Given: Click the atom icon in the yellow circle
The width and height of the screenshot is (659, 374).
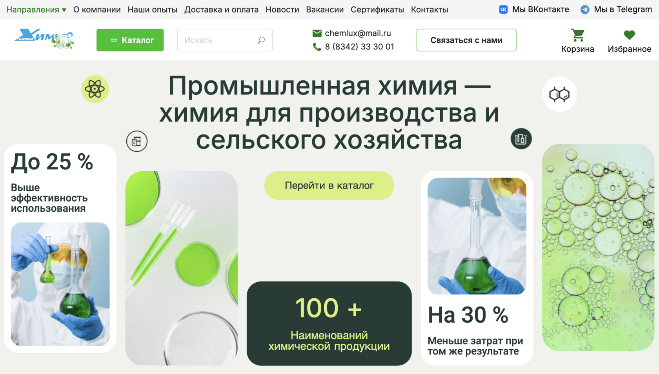Looking at the screenshot, I should 95,89.
